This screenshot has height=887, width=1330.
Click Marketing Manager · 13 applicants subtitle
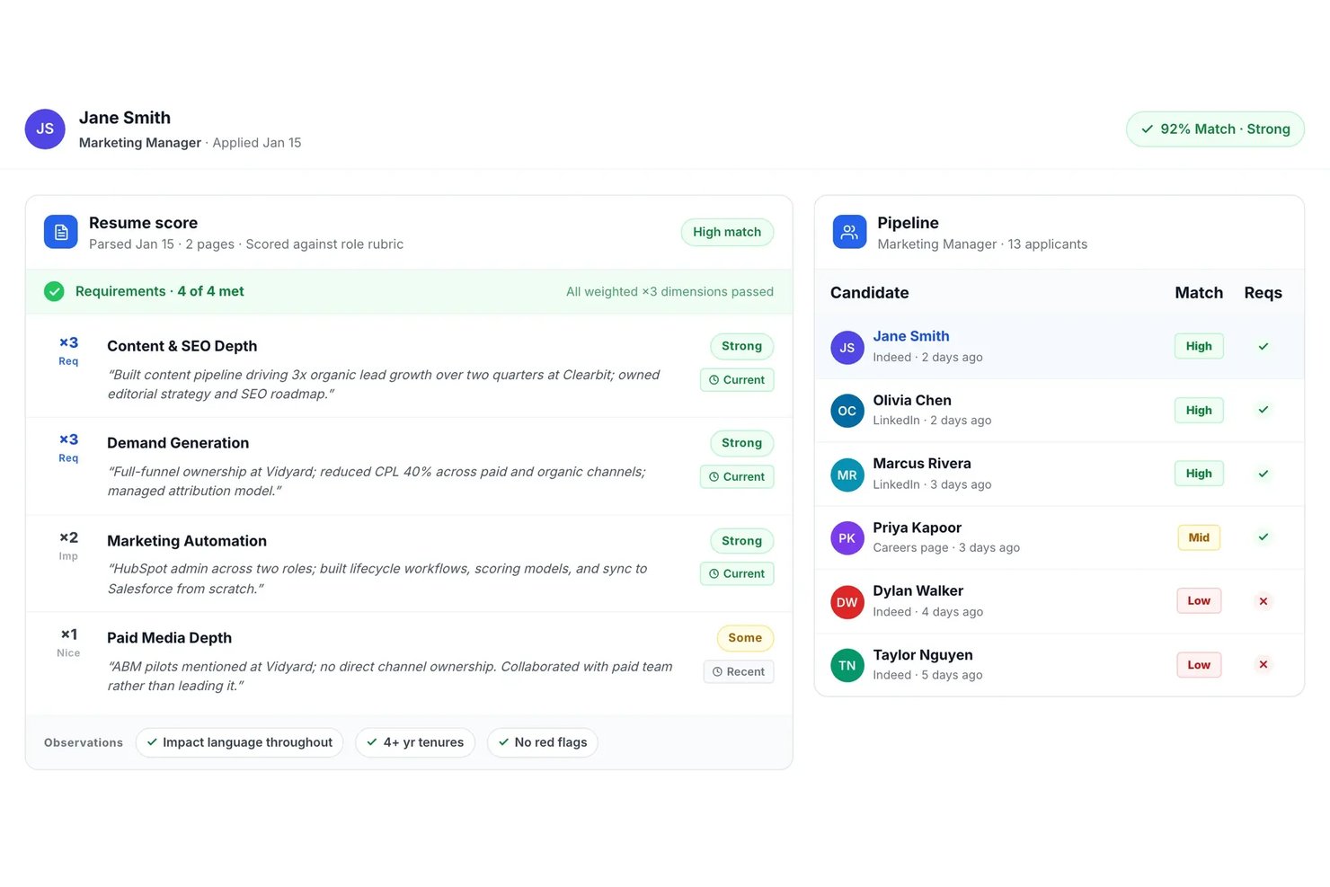pos(982,244)
